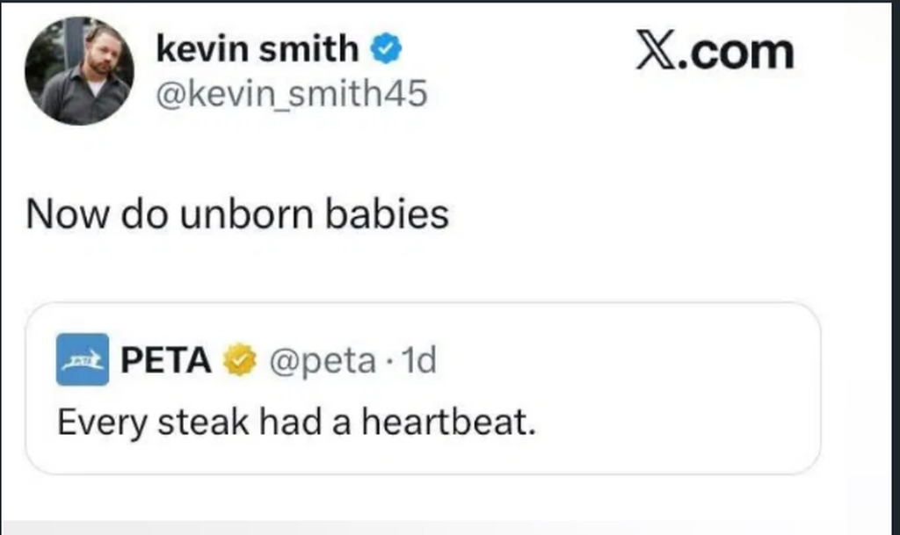Click the "1d" timestamp on quoted post
This screenshot has width=900, height=535.
[421, 360]
